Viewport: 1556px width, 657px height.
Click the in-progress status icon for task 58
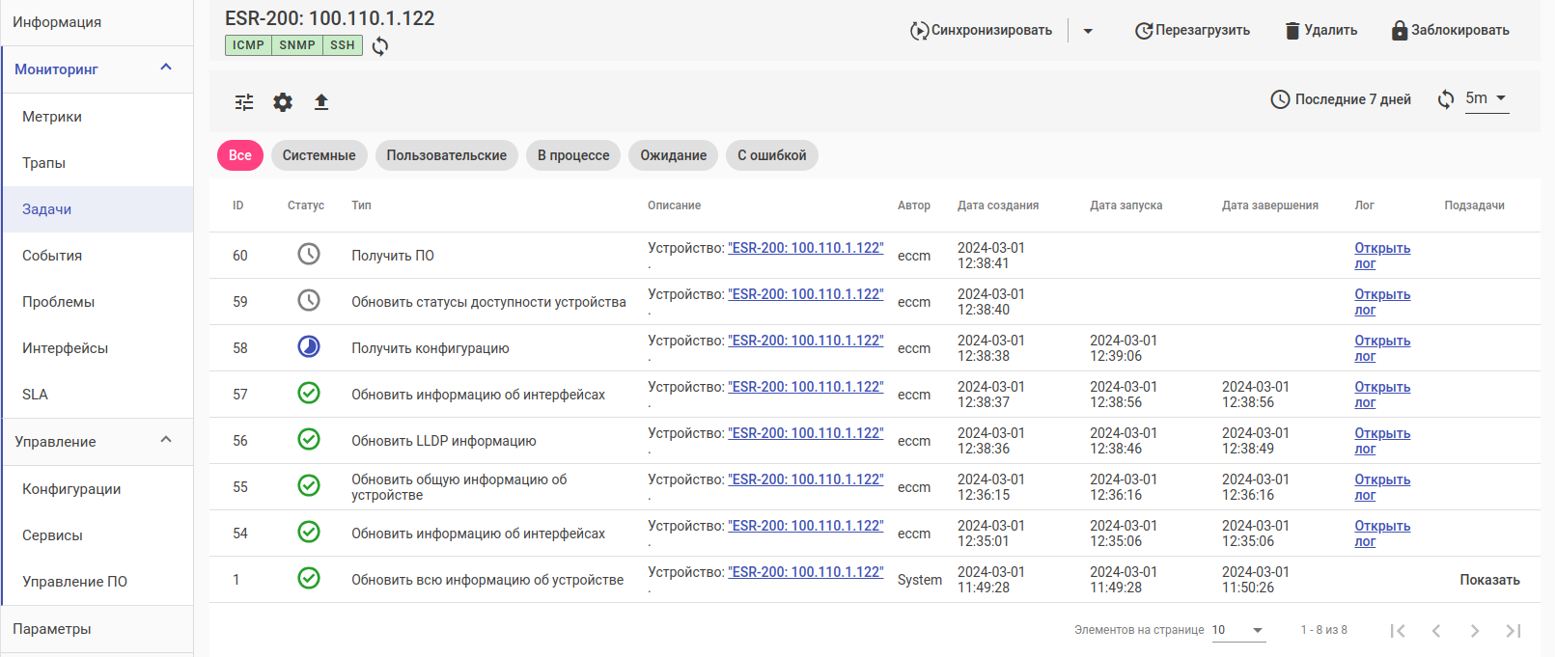pos(309,347)
